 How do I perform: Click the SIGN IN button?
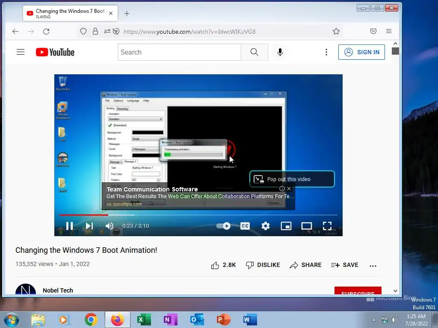point(361,52)
